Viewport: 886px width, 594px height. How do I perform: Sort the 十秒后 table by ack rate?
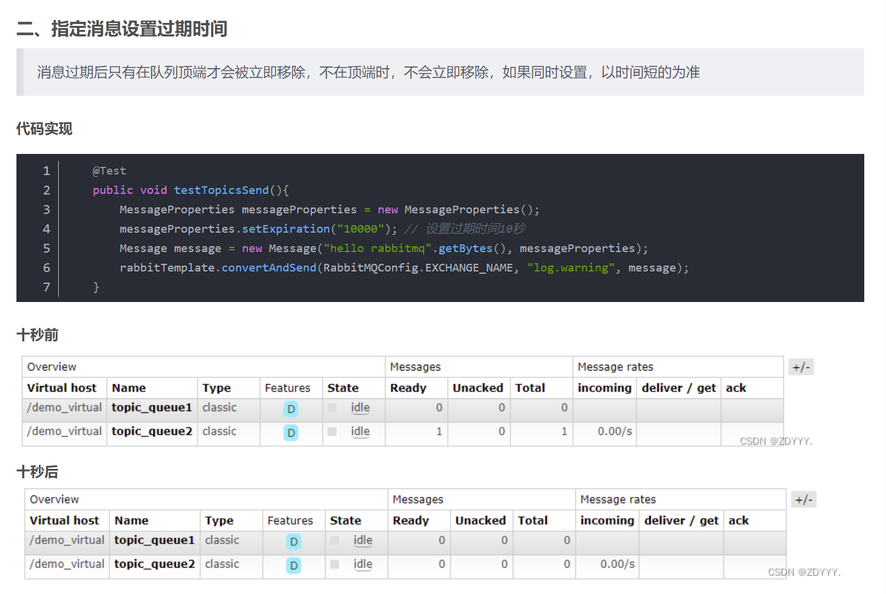click(x=739, y=521)
